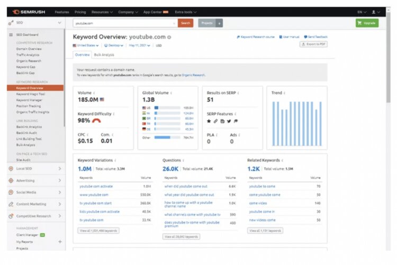Expand Social Media section

pos(35,193)
